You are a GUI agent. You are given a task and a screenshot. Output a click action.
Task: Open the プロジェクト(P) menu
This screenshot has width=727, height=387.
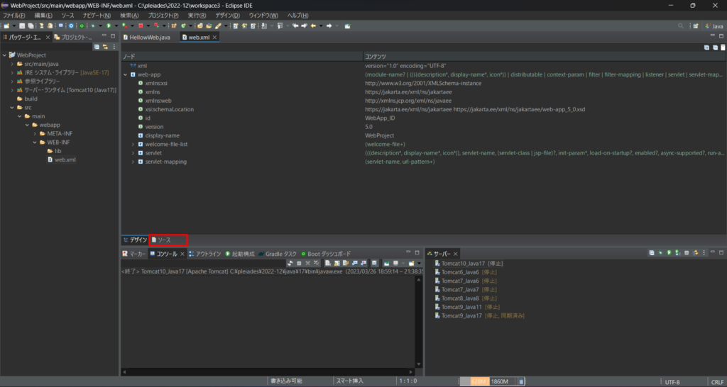(x=163, y=15)
